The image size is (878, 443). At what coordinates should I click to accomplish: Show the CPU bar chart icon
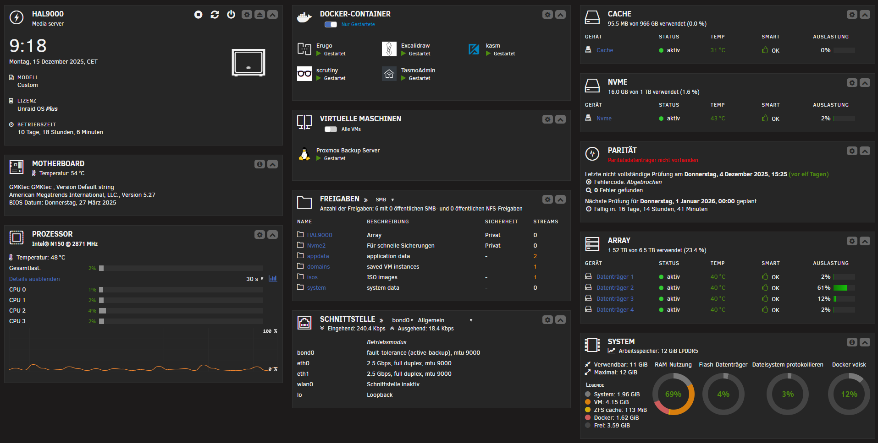coord(273,279)
